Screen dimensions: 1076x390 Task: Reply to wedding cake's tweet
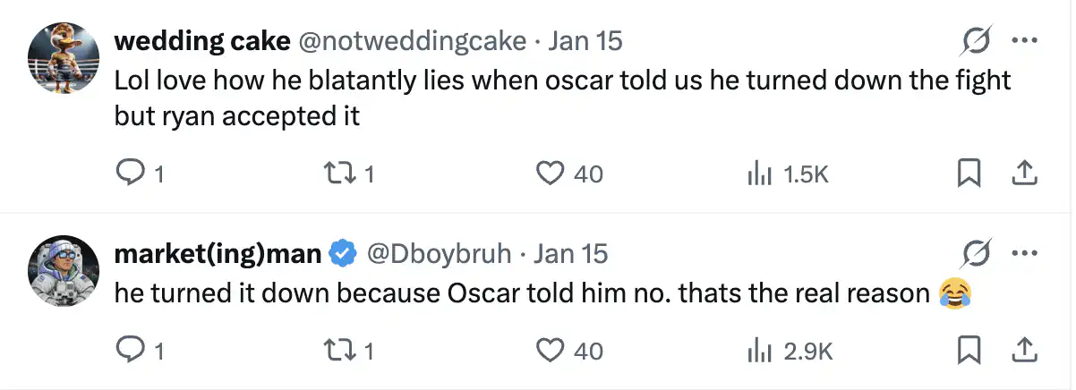131,174
